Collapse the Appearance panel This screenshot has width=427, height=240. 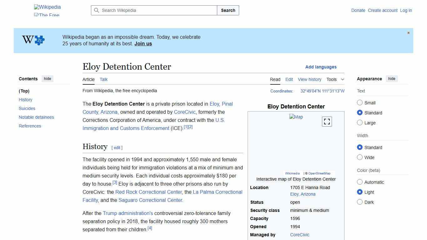point(392,79)
